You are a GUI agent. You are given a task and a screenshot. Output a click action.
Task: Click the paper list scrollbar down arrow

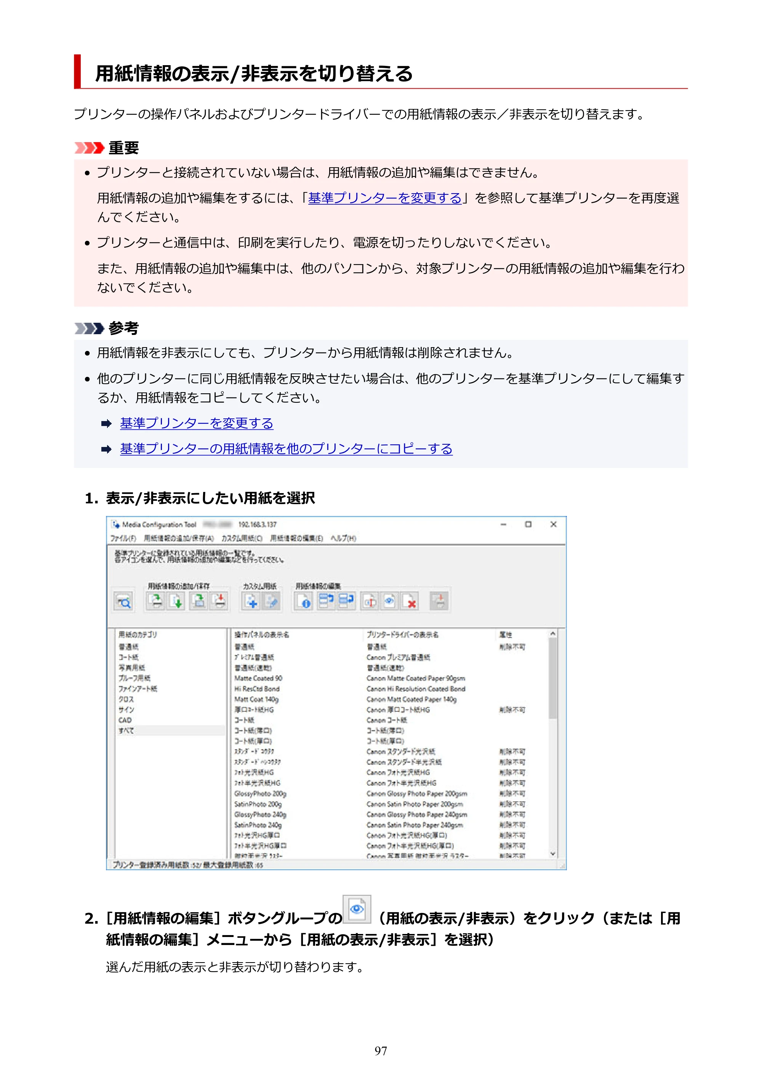click(x=552, y=854)
